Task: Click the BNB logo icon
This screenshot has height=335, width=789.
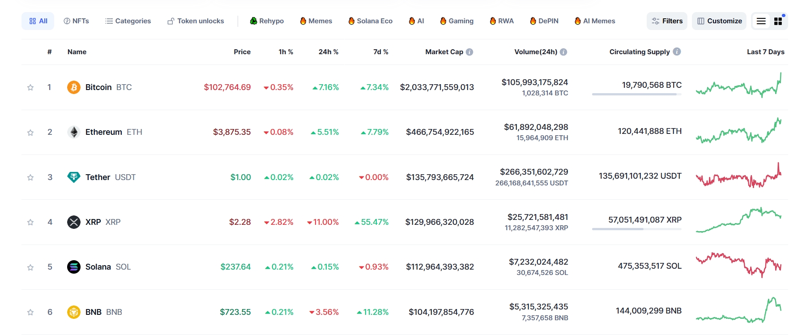Action: [x=74, y=312]
